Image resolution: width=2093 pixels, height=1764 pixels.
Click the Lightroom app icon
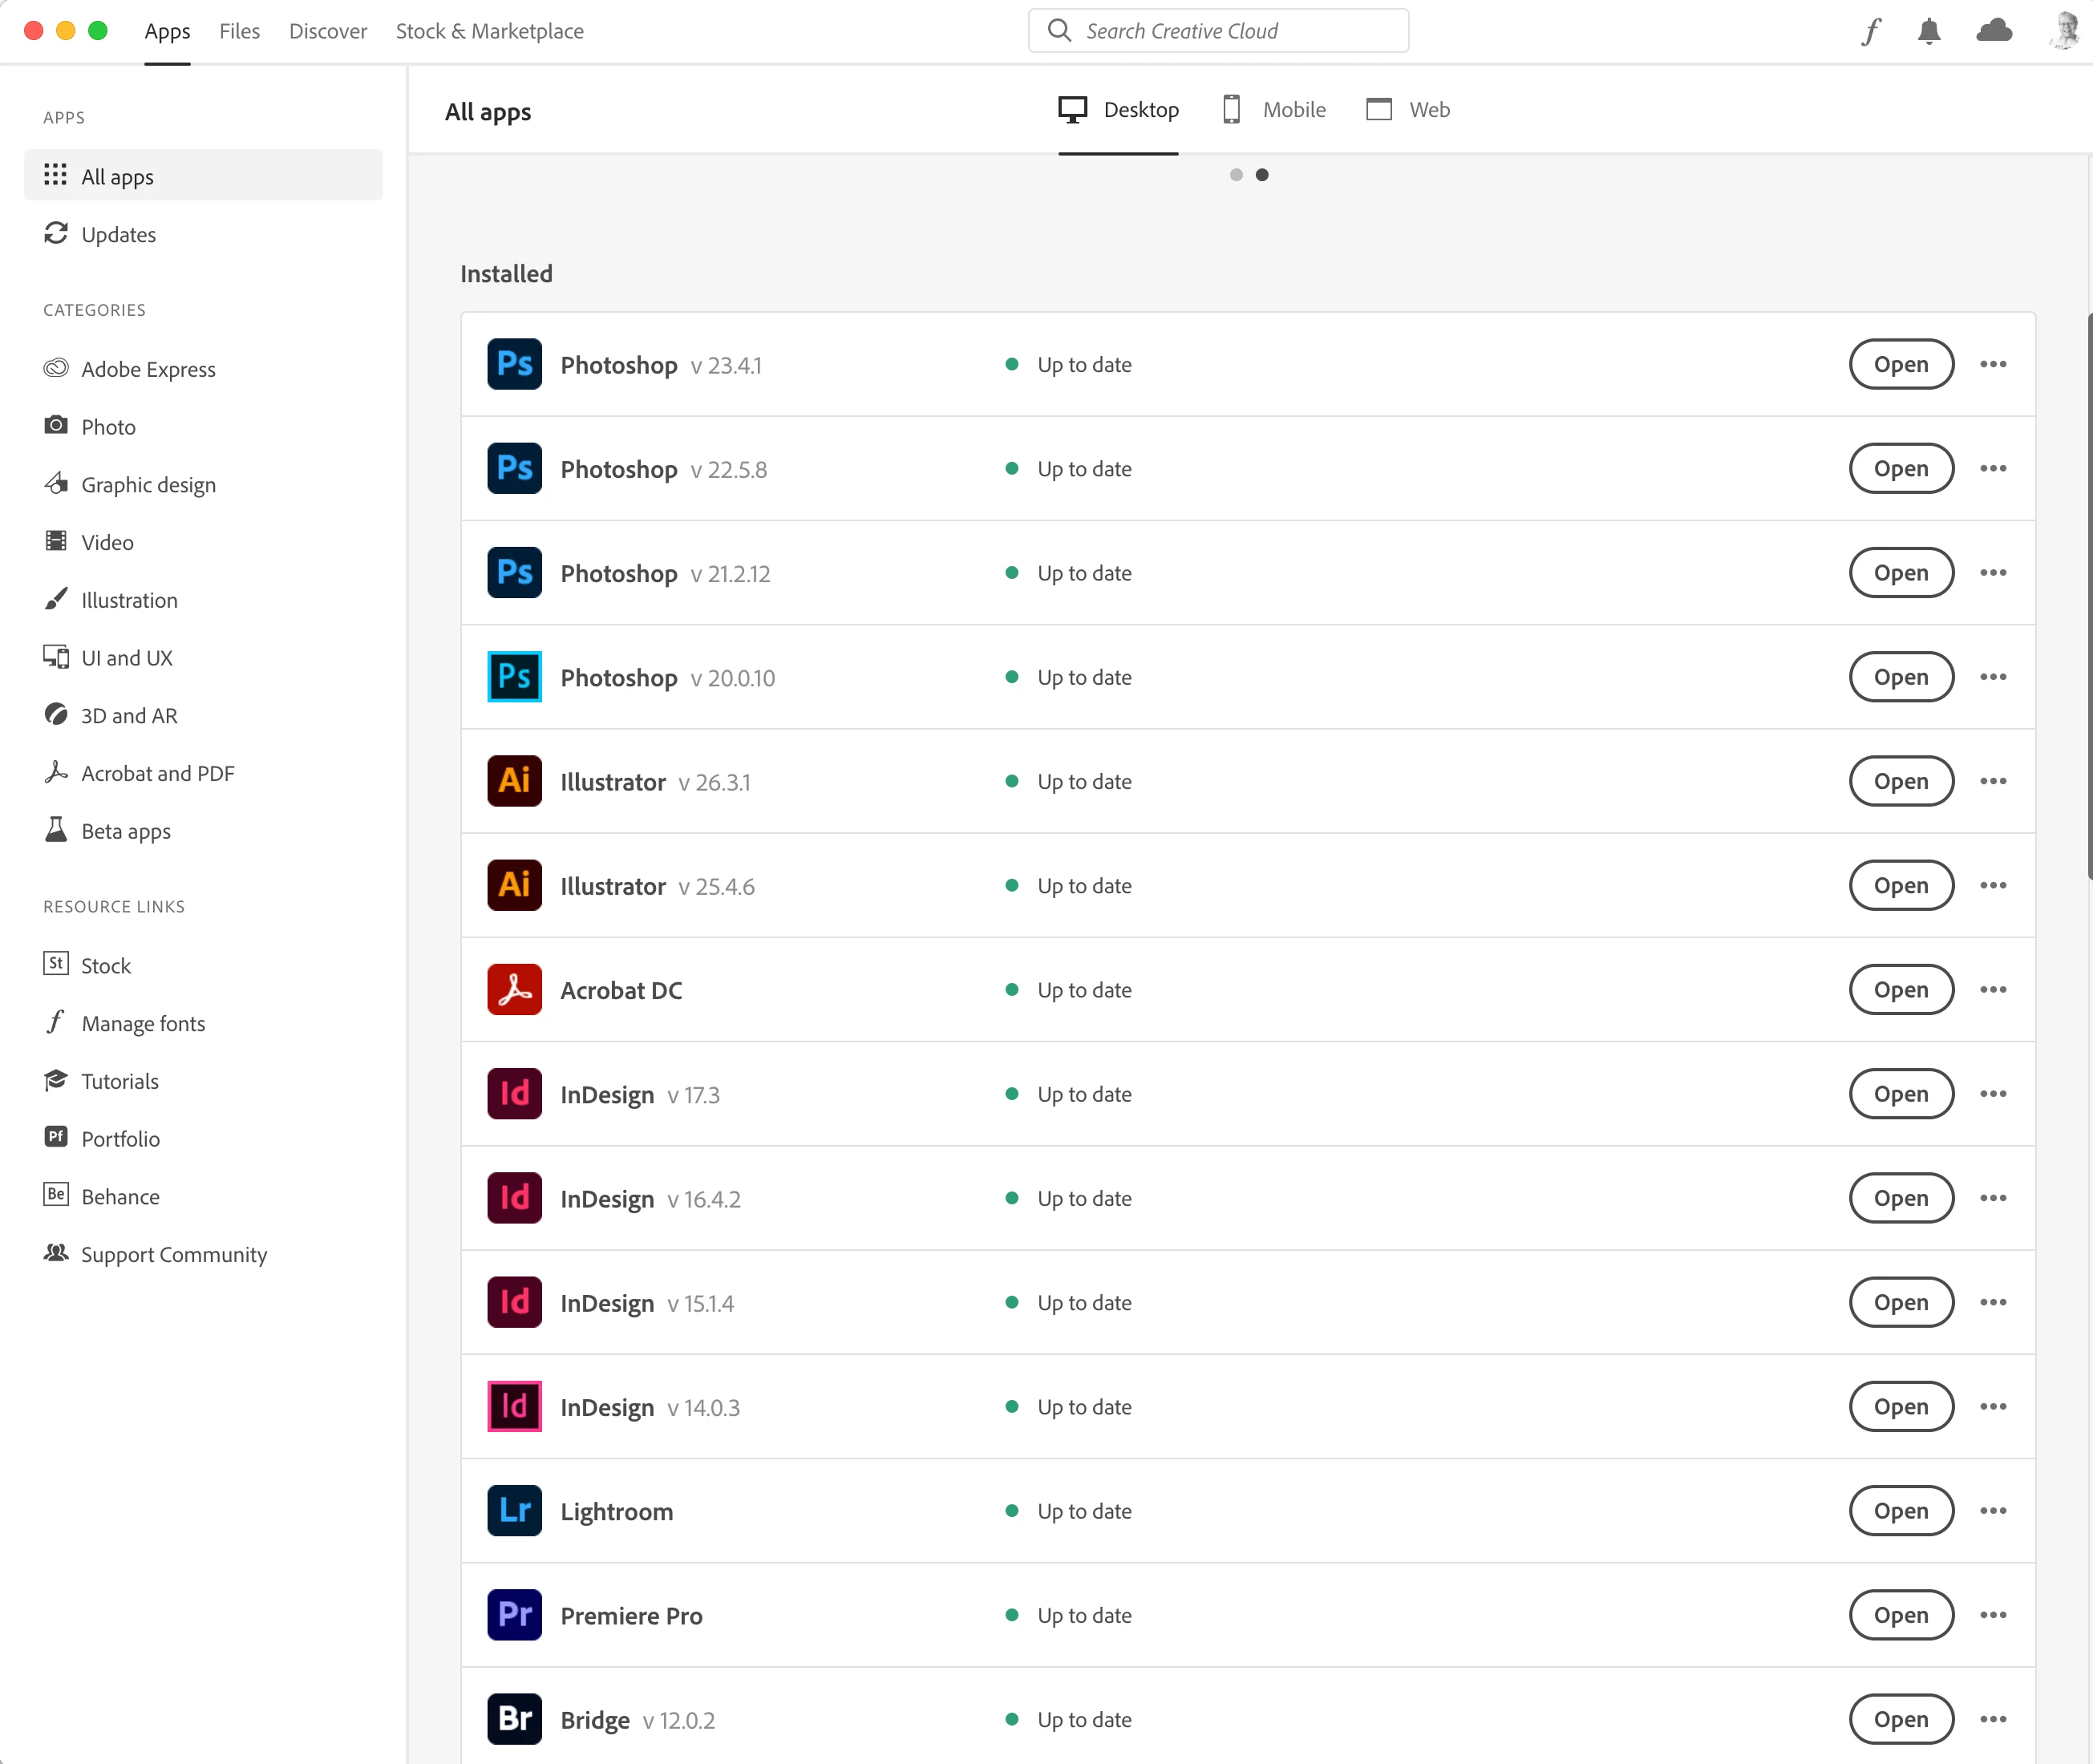514,1510
